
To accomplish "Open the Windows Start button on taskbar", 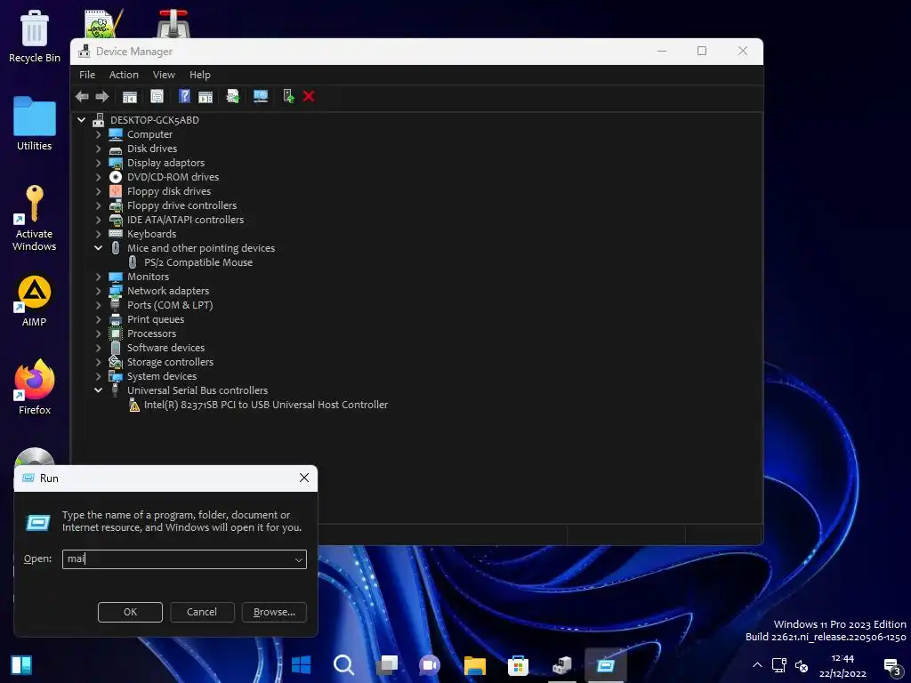I will point(301,665).
